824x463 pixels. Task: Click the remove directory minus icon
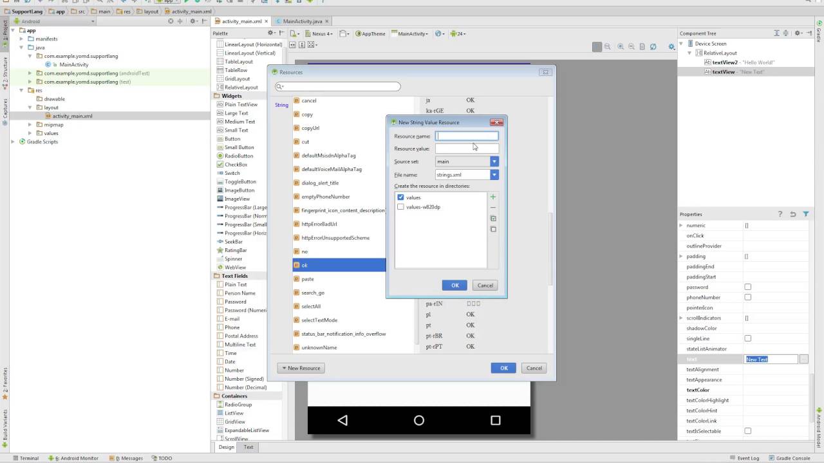tap(493, 208)
